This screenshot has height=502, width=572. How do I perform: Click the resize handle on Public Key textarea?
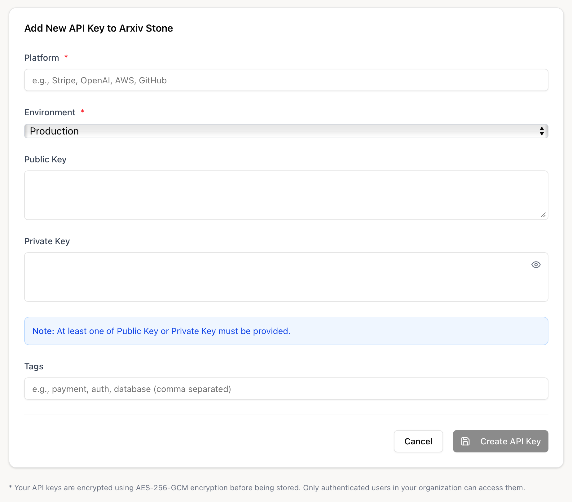pos(543,215)
